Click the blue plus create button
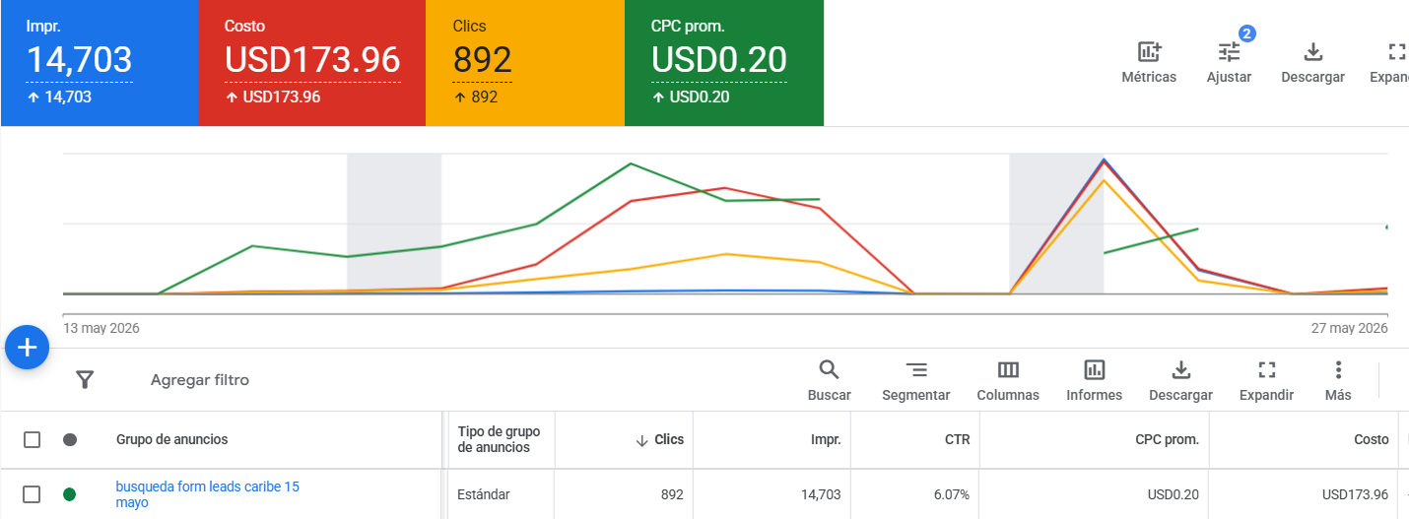Image resolution: width=1409 pixels, height=519 pixels. tap(28, 347)
